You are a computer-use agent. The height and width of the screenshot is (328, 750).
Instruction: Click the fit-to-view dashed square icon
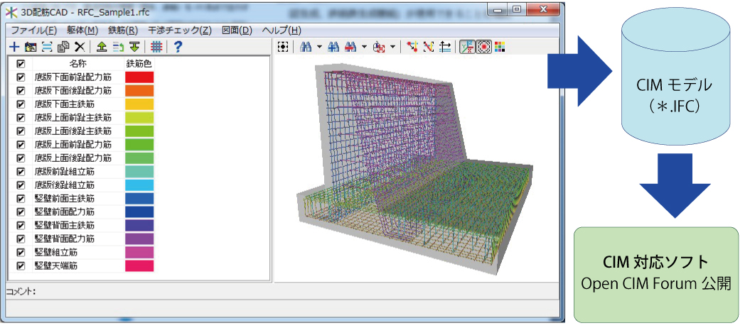283,47
